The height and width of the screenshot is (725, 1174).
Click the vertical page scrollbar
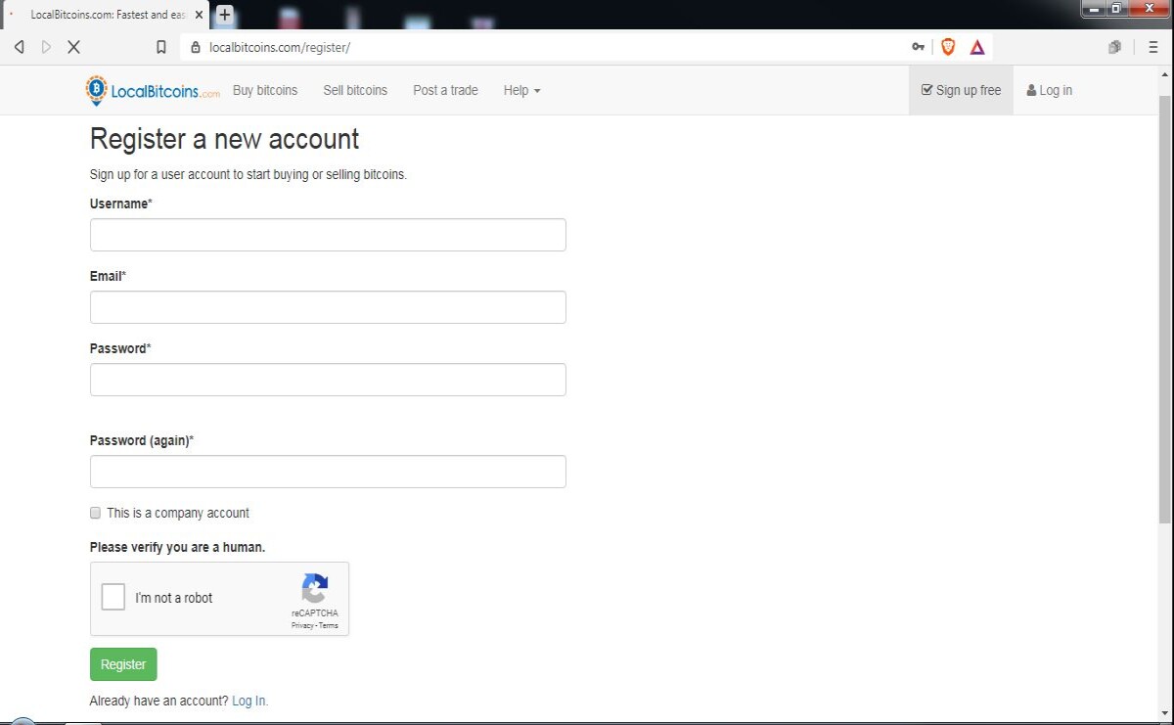click(1165, 307)
